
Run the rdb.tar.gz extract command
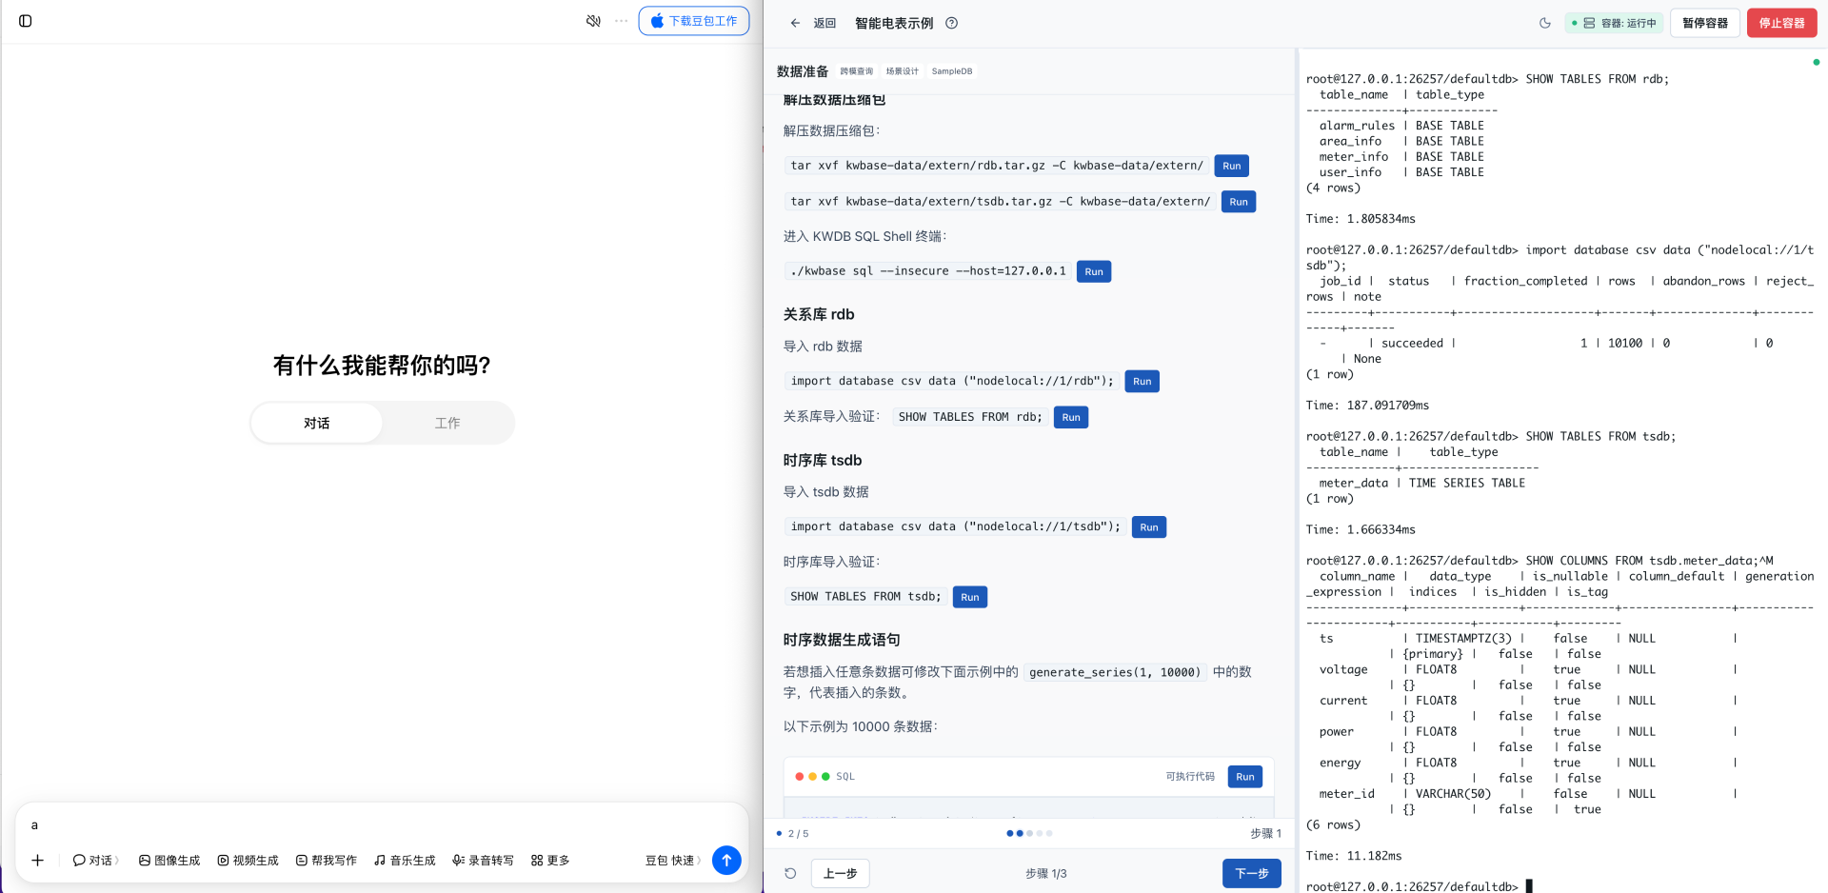tap(1232, 166)
